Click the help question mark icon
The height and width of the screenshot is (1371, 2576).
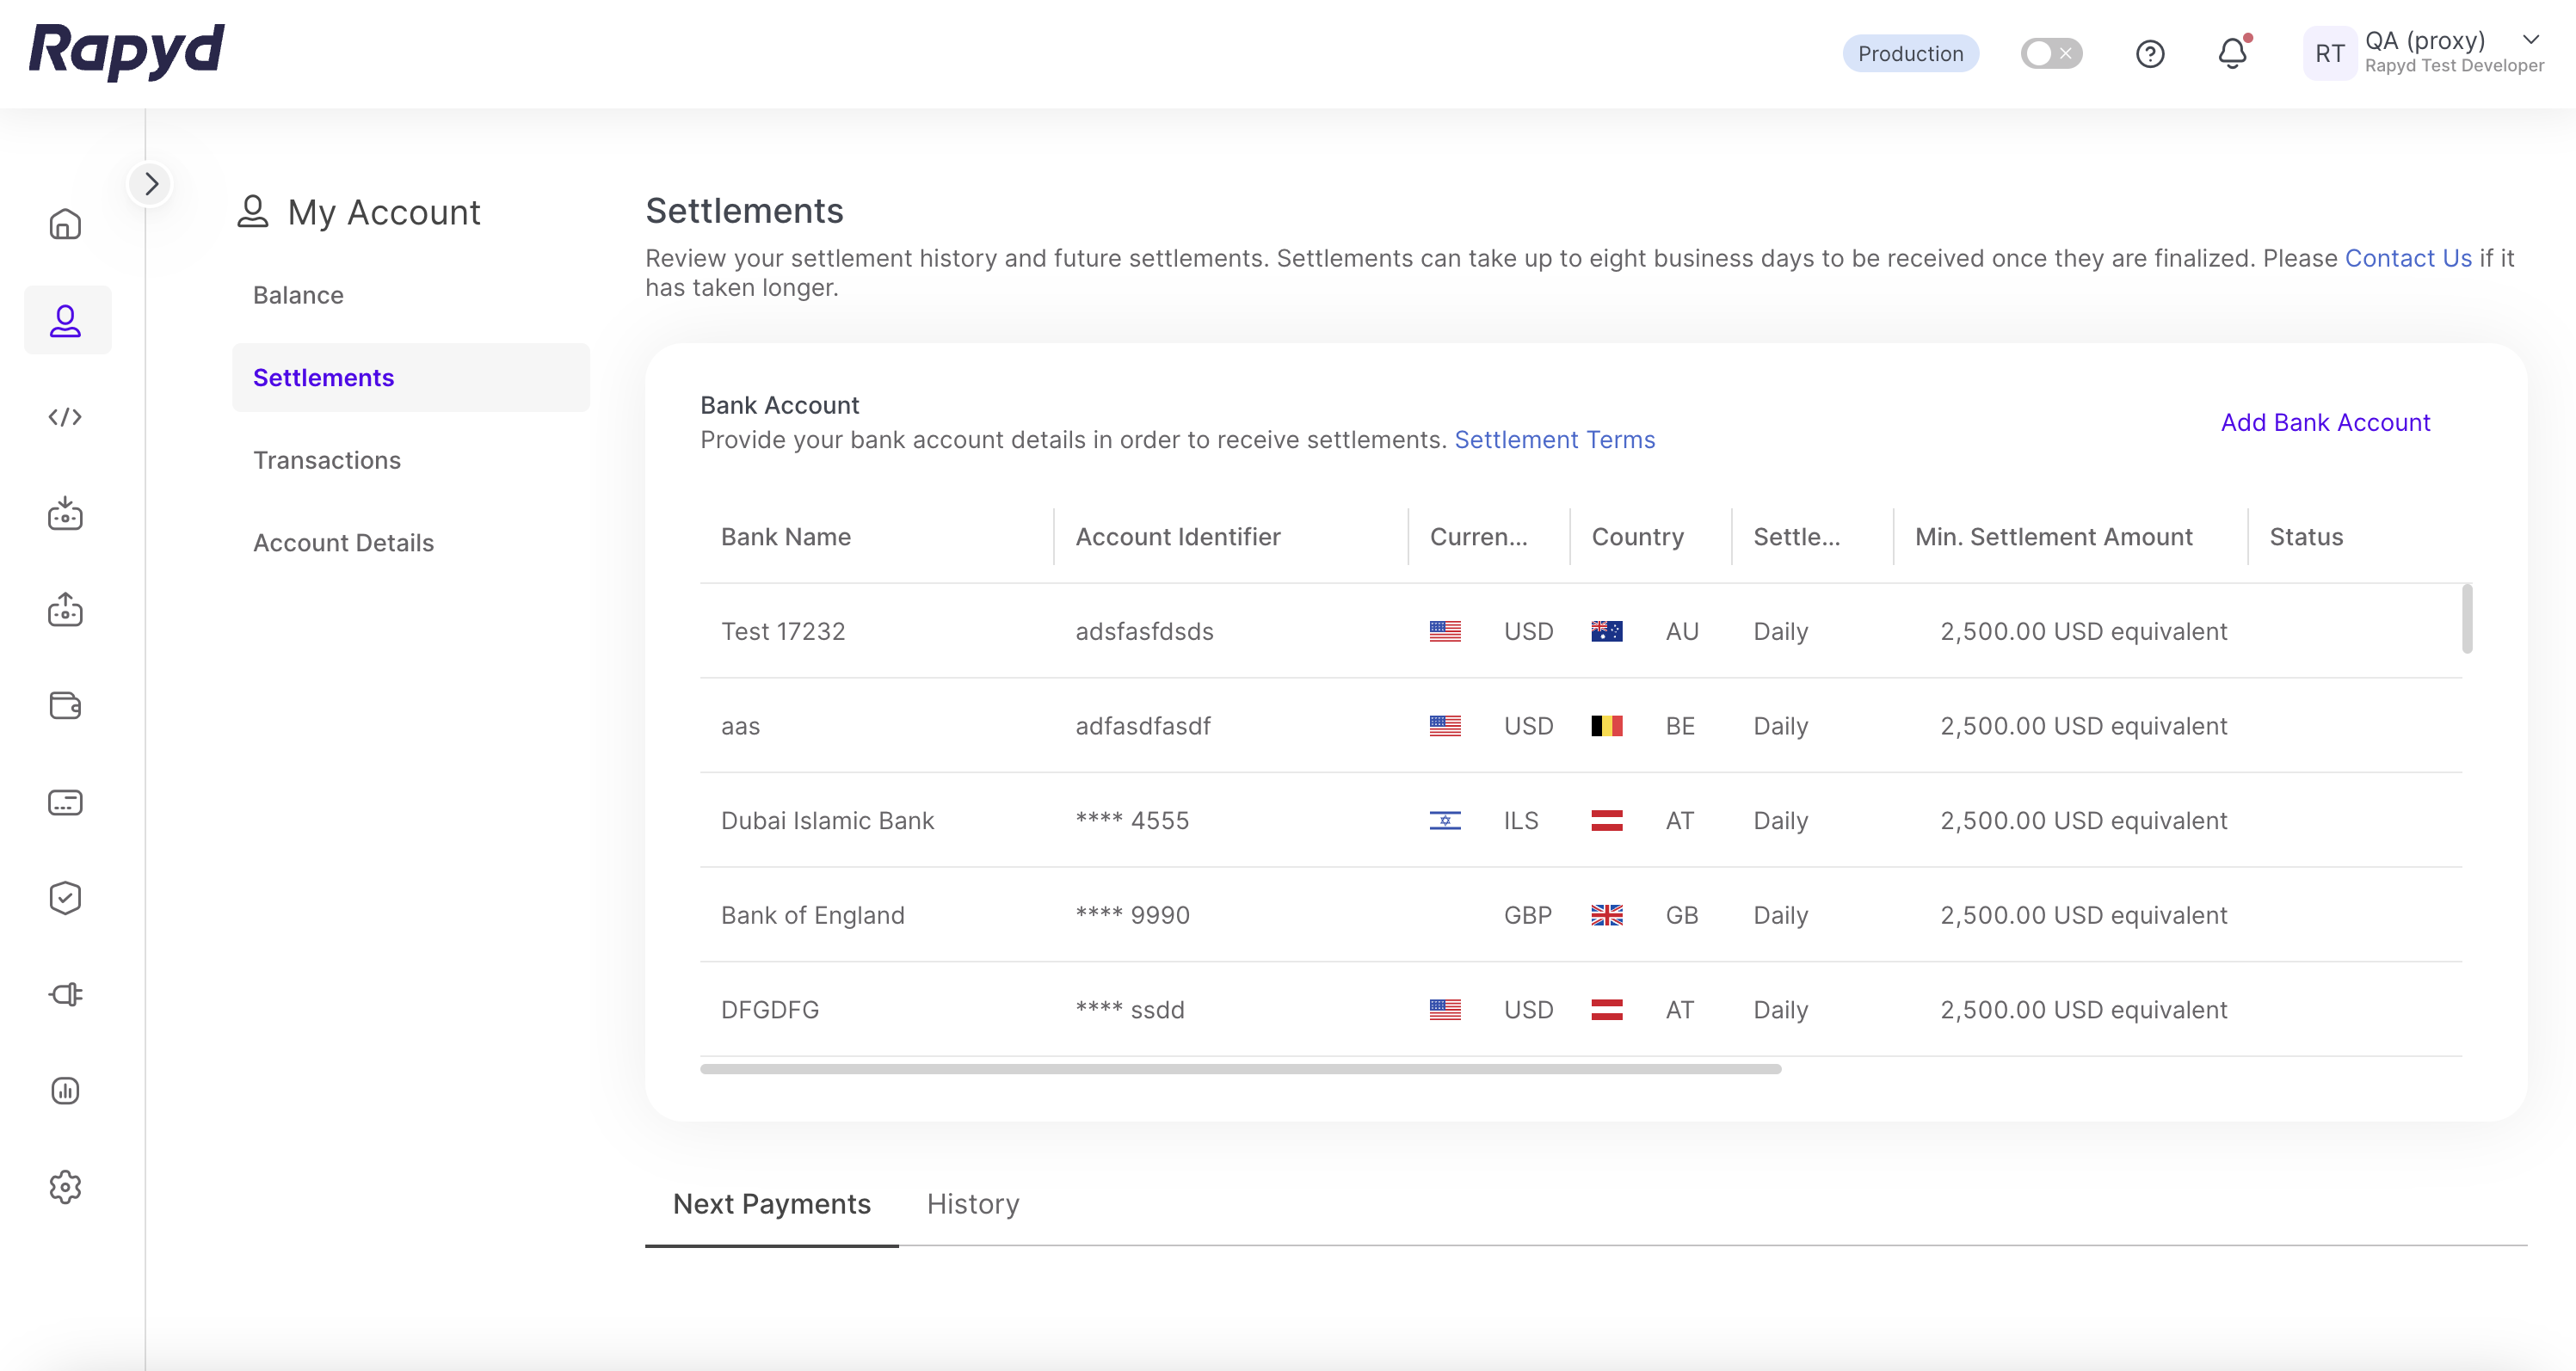click(x=2150, y=54)
